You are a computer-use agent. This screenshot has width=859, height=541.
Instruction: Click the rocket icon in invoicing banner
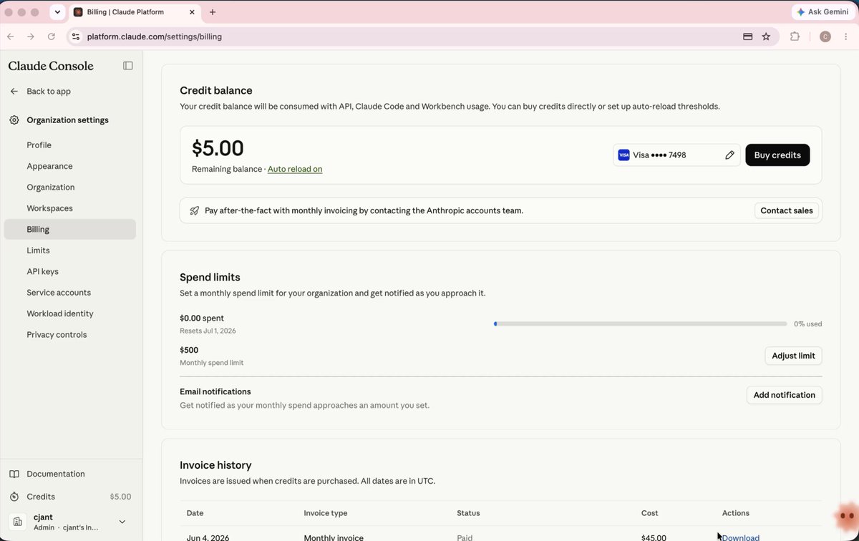tap(194, 211)
